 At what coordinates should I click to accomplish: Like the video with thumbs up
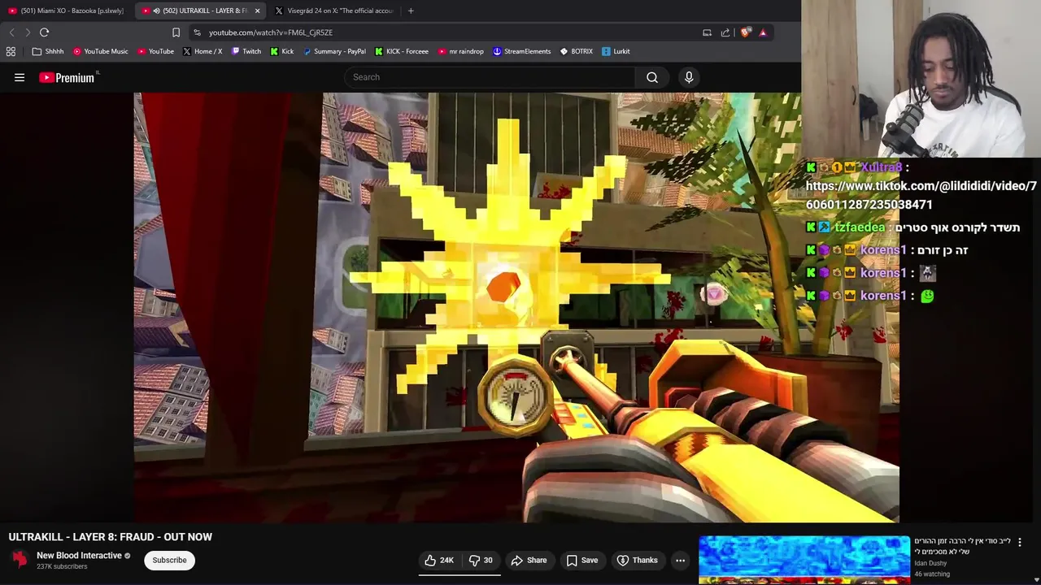click(x=438, y=560)
